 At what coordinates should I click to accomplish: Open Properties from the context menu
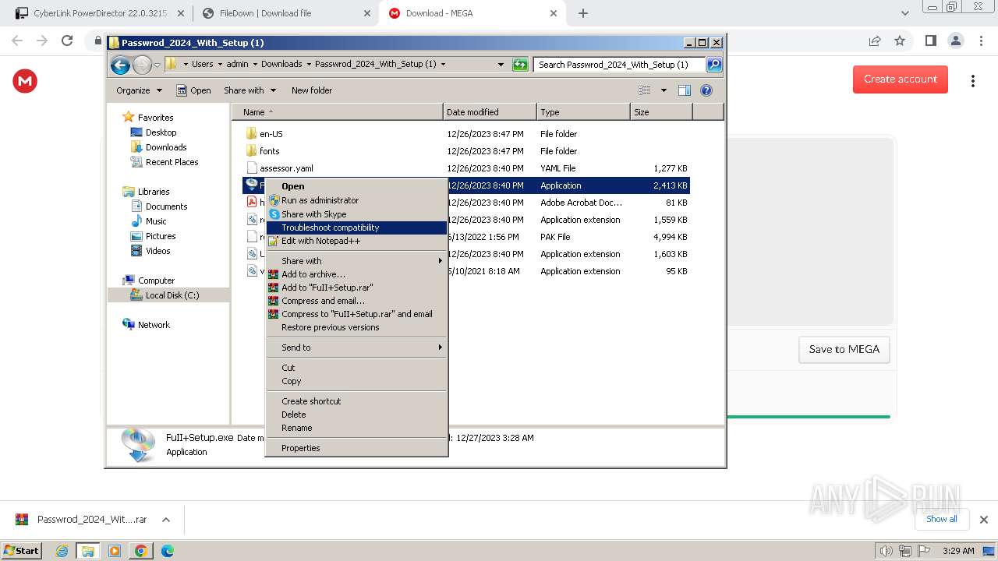coord(356,448)
